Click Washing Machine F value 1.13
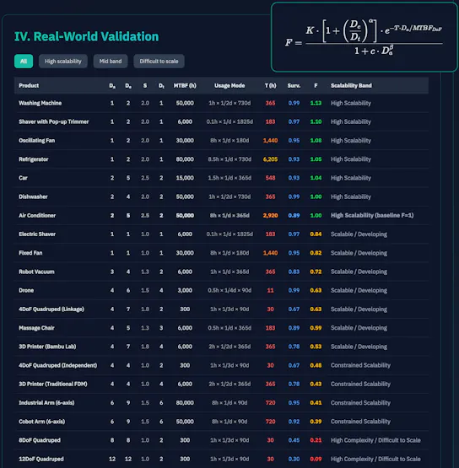The height and width of the screenshot is (468, 459). coord(316,103)
